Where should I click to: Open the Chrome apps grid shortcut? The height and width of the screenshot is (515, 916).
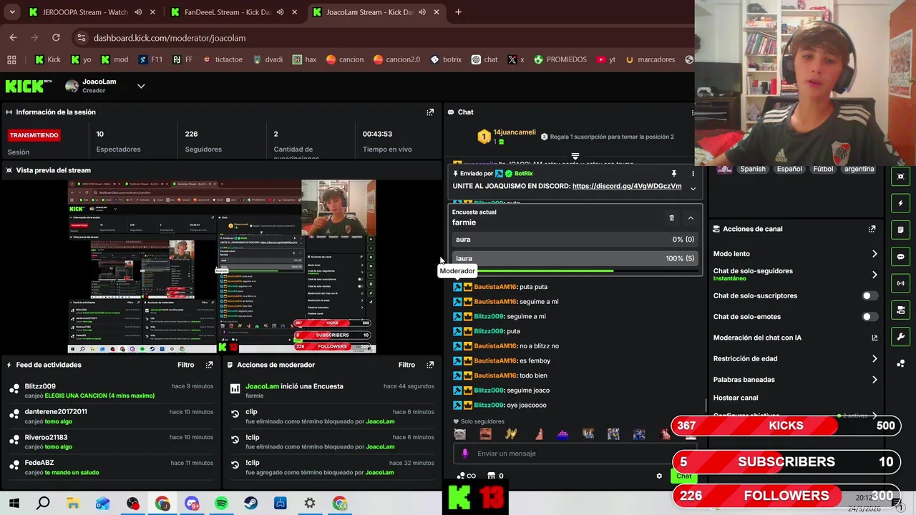point(11,59)
